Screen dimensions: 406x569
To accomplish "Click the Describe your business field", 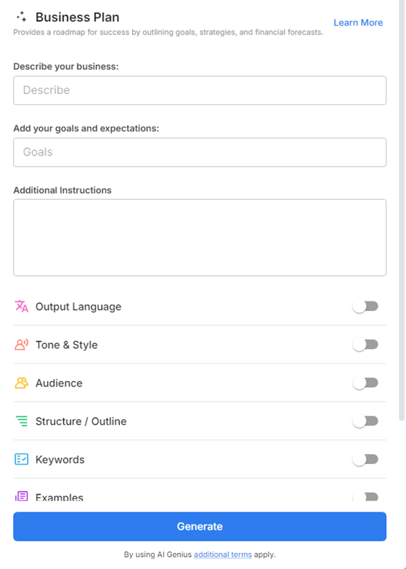I will (x=199, y=90).
